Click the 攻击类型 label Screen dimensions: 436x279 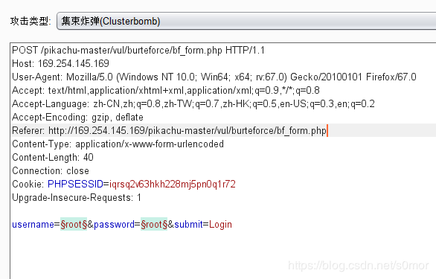pos(31,21)
